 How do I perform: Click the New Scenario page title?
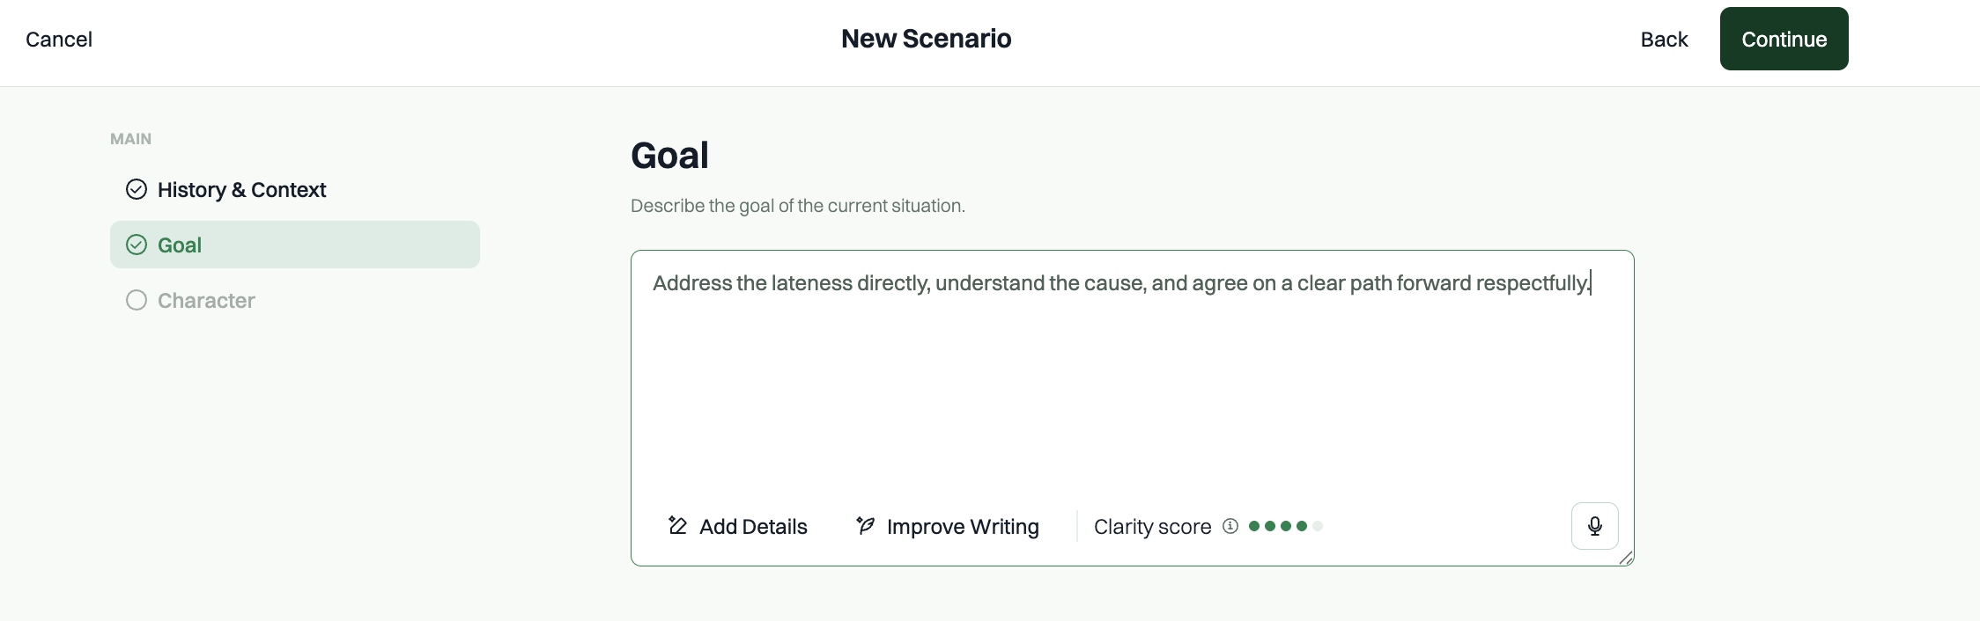point(926,39)
